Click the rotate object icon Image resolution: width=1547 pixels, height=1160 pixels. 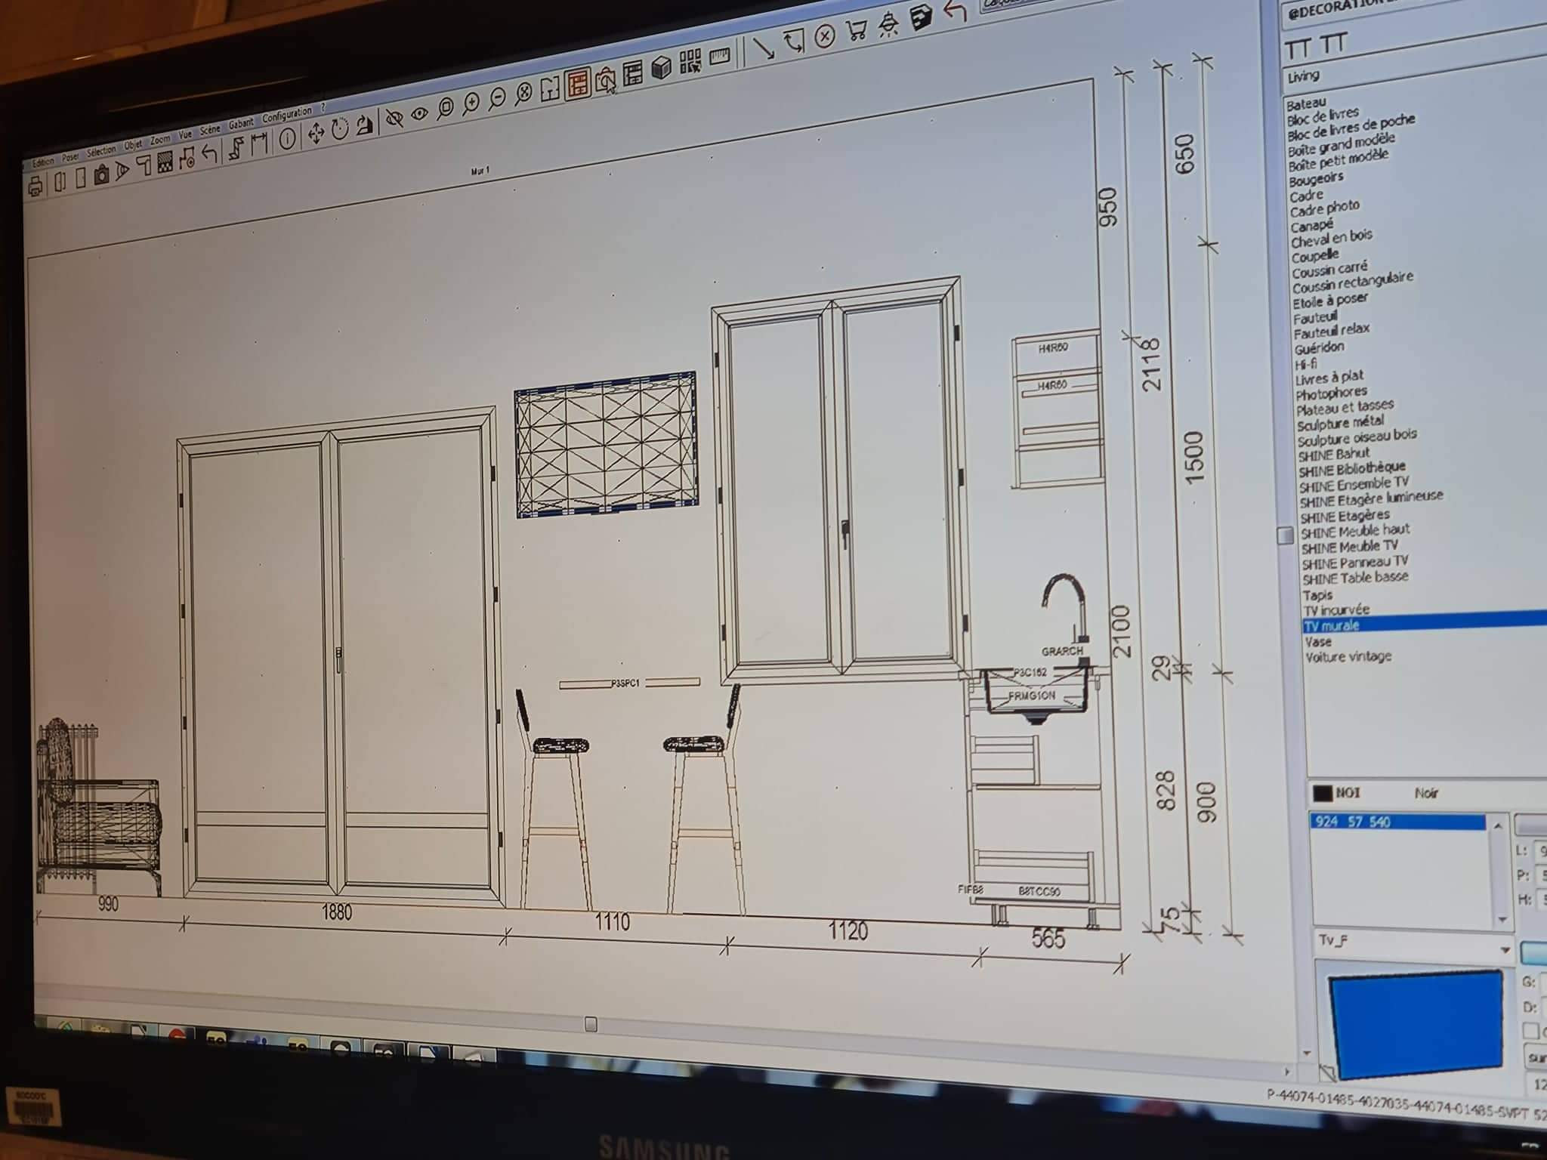tap(340, 129)
